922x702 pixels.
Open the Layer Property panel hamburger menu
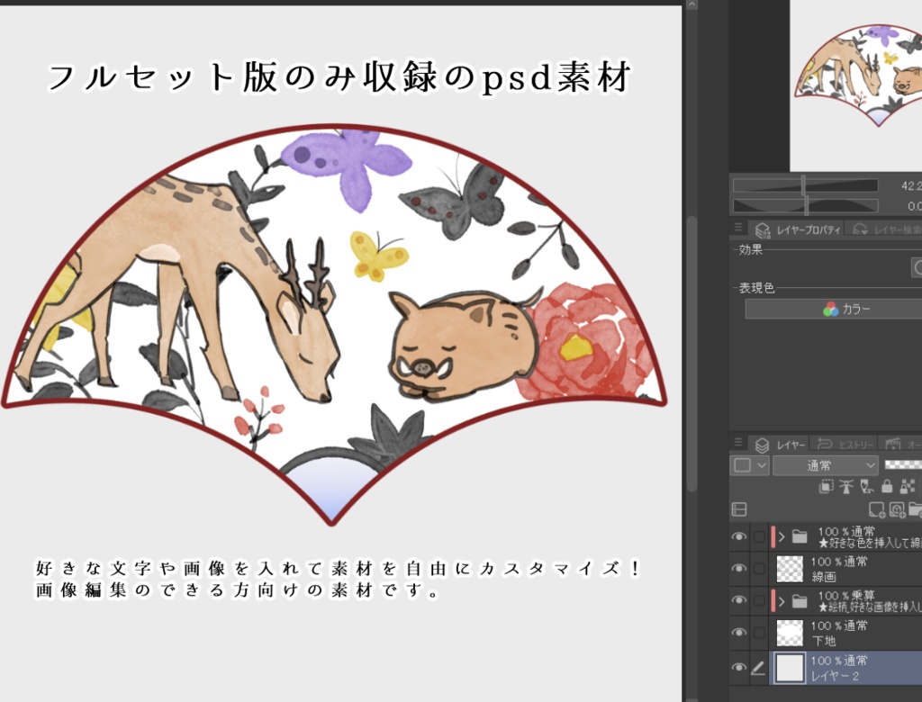coord(738,227)
